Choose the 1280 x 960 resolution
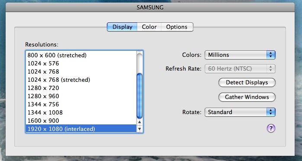The height and width of the screenshot is (161, 302). pyautogui.click(x=81, y=96)
